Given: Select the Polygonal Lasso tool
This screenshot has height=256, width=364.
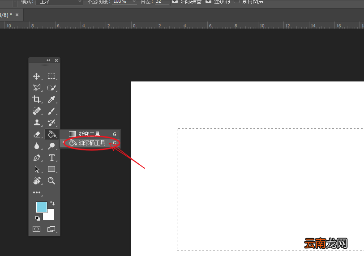Looking at the screenshot, I should coord(36,88).
